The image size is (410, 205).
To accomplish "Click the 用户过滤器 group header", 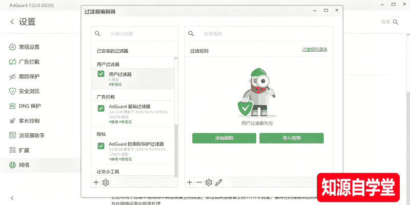I will pyautogui.click(x=108, y=65).
